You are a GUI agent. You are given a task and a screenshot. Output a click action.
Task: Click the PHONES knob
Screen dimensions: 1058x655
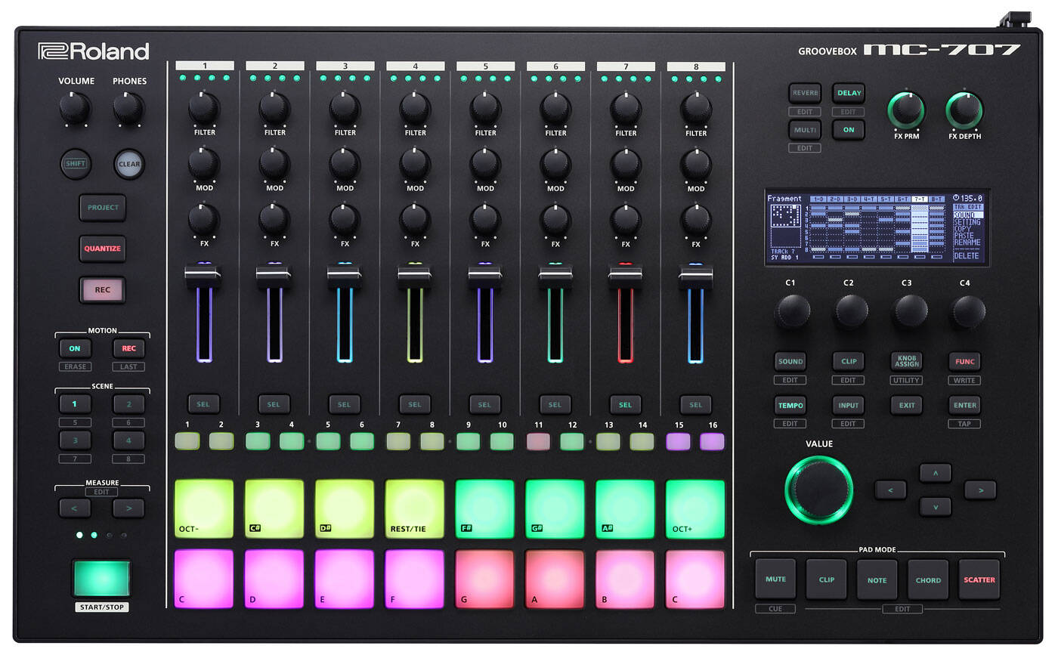(129, 109)
